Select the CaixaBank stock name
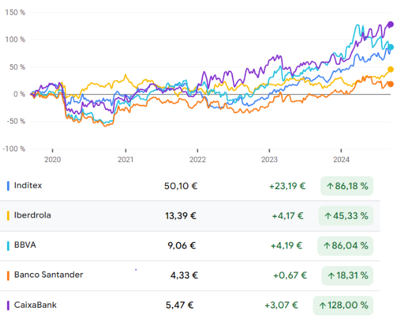401x321 pixels. pyautogui.click(x=35, y=305)
